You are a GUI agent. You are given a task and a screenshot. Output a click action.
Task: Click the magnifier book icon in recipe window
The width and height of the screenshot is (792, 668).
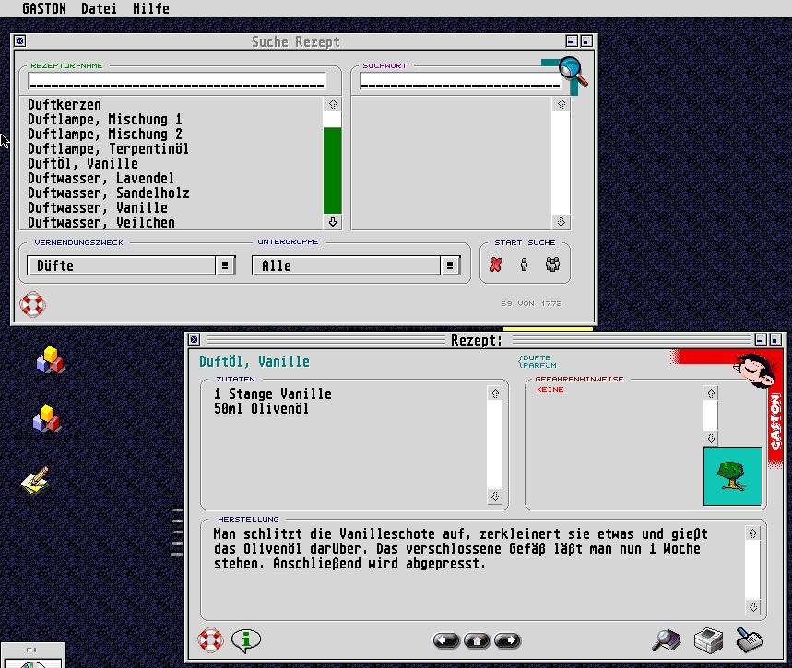point(666,639)
